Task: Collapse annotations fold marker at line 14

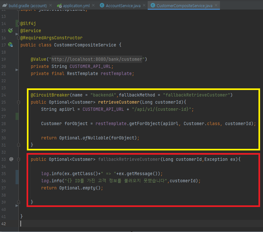Action: 18,23
